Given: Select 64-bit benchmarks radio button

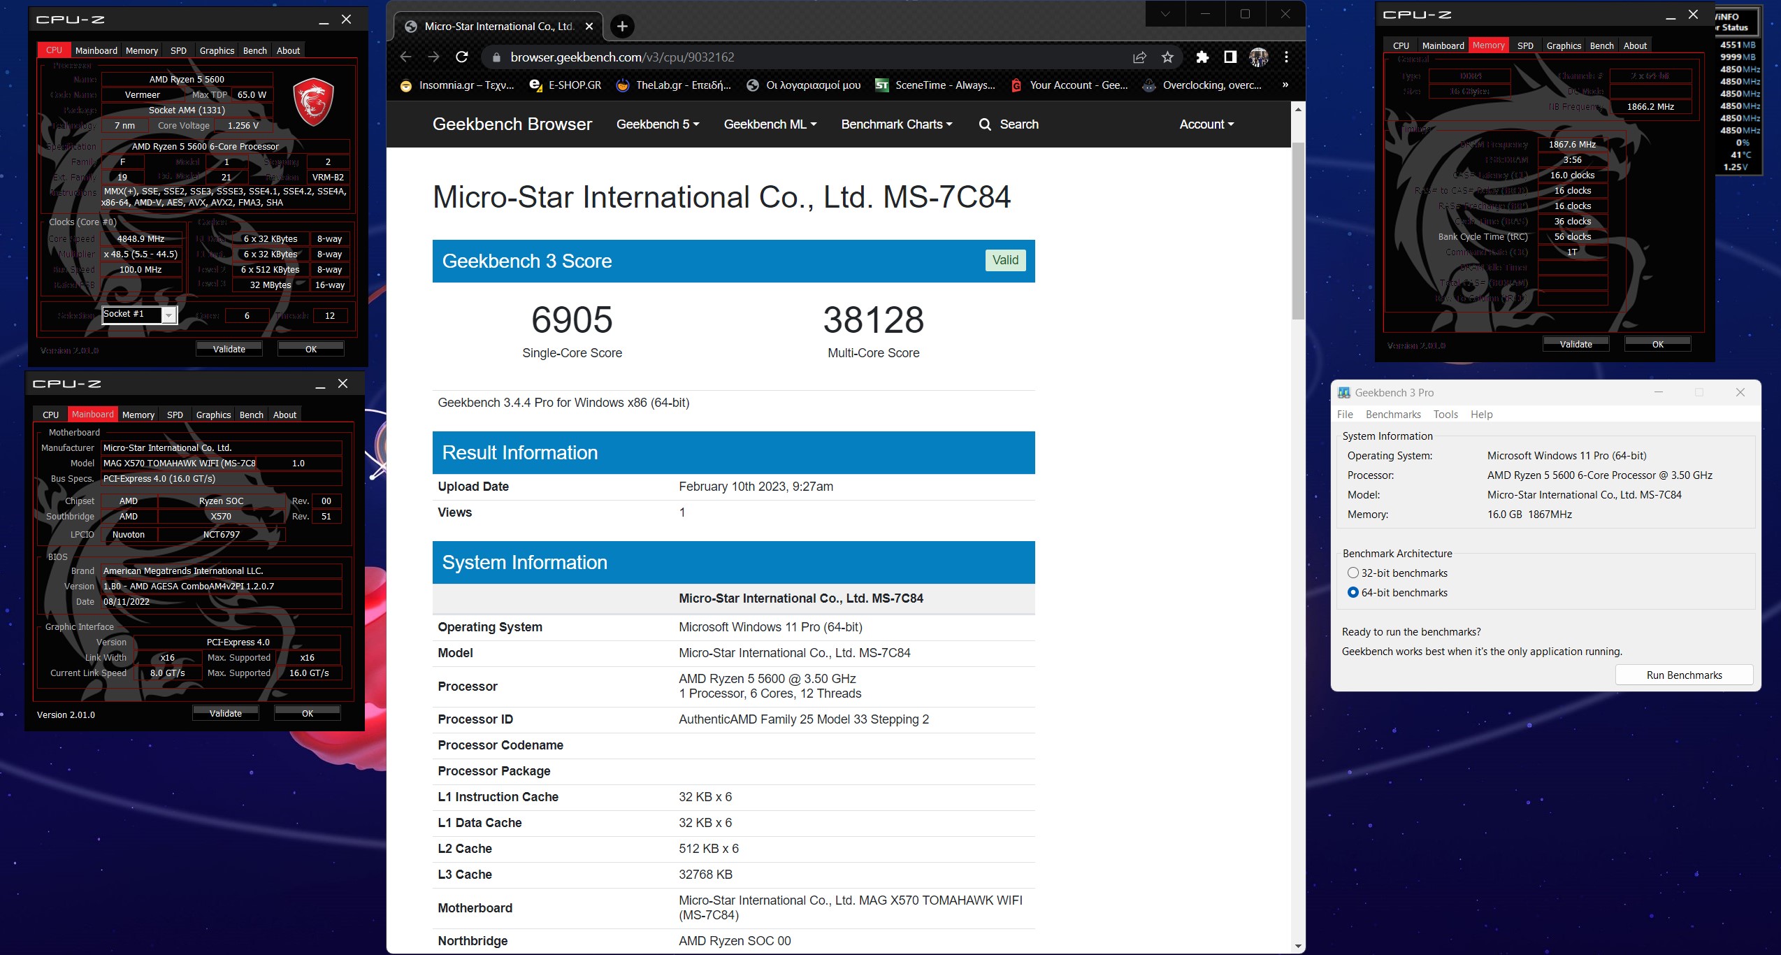Looking at the screenshot, I should click(x=1353, y=592).
